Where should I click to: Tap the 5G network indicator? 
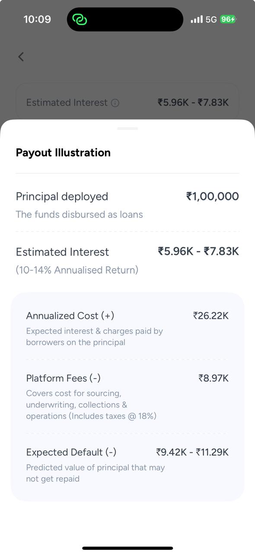click(211, 19)
